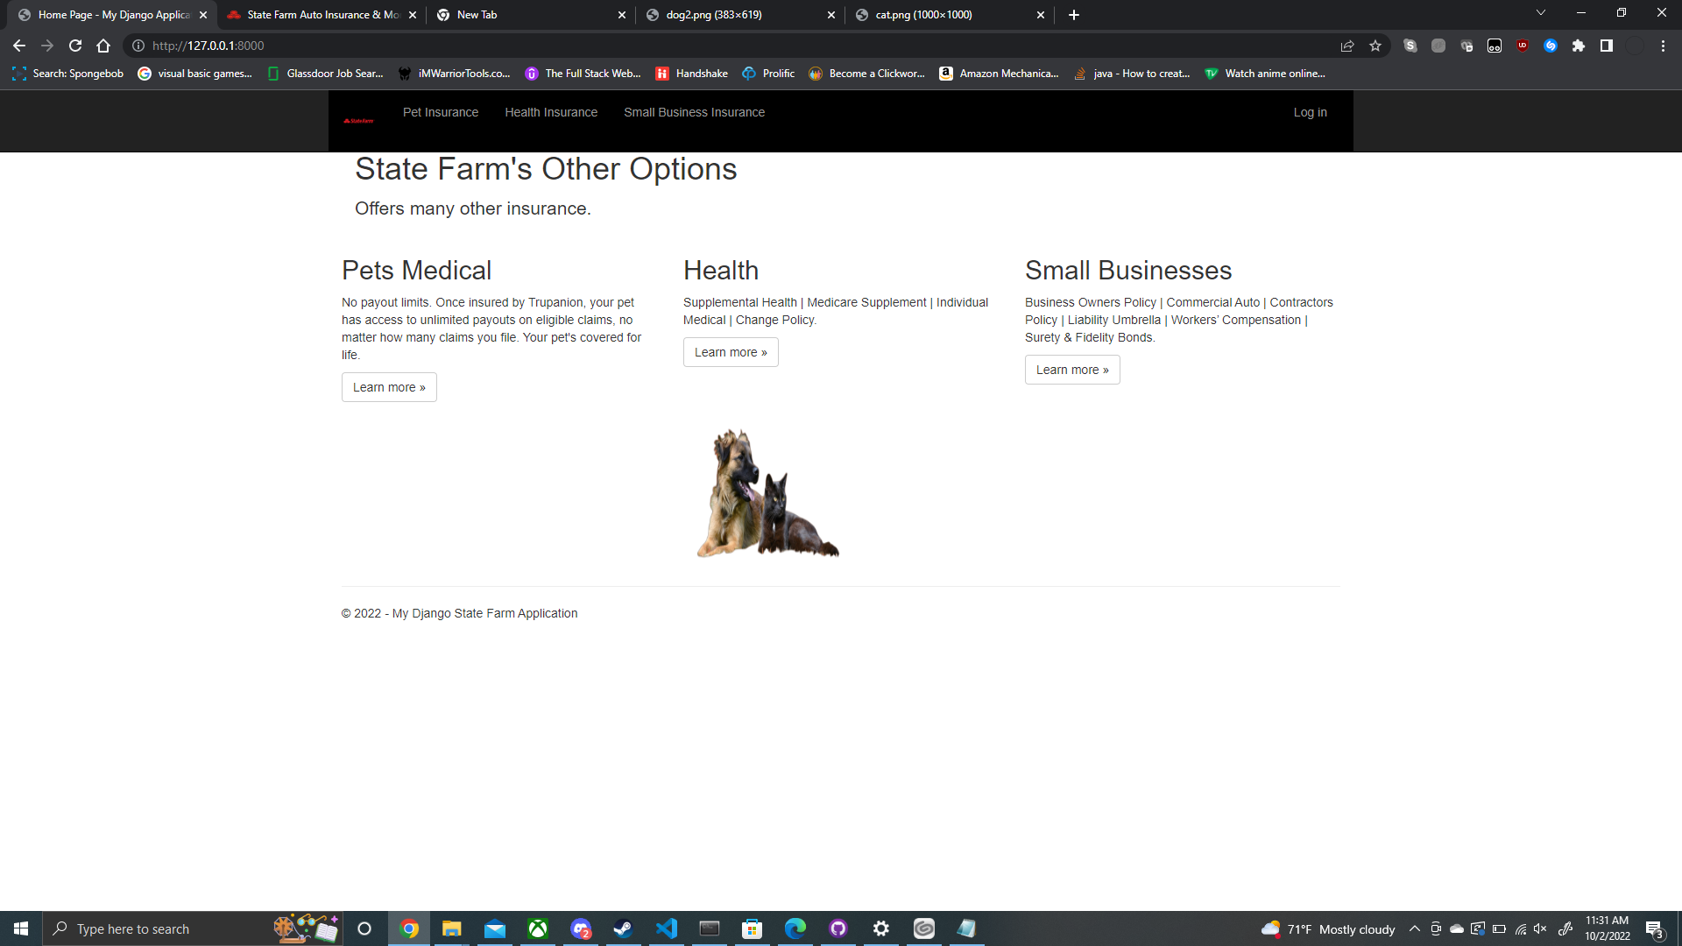This screenshot has width=1682, height=946.
Task: Click the browser reload page icon
Action: pos(75,46)
